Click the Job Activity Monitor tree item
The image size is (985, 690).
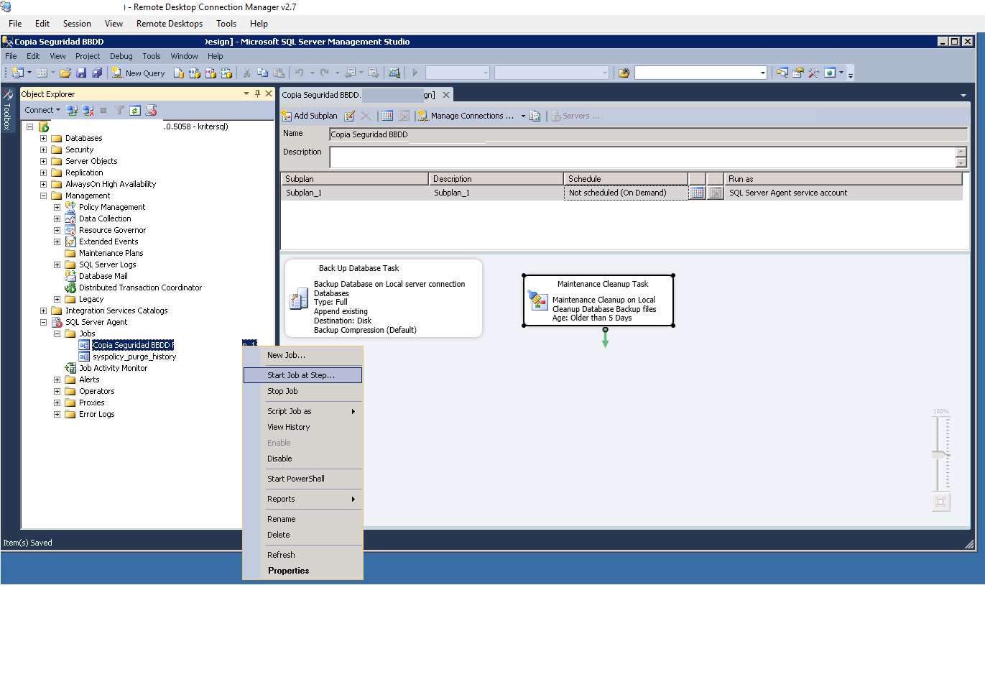113,368
